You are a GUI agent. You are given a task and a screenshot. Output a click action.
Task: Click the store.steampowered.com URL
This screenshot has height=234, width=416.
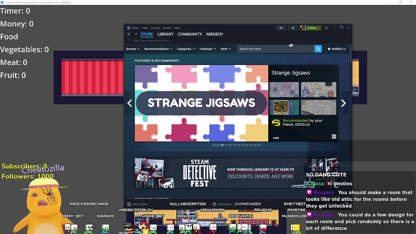[151, 41]
